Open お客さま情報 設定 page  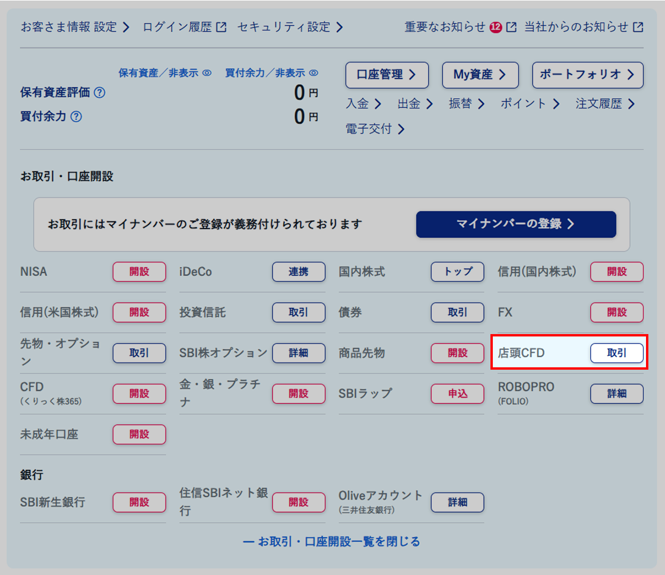pos(75,27)
